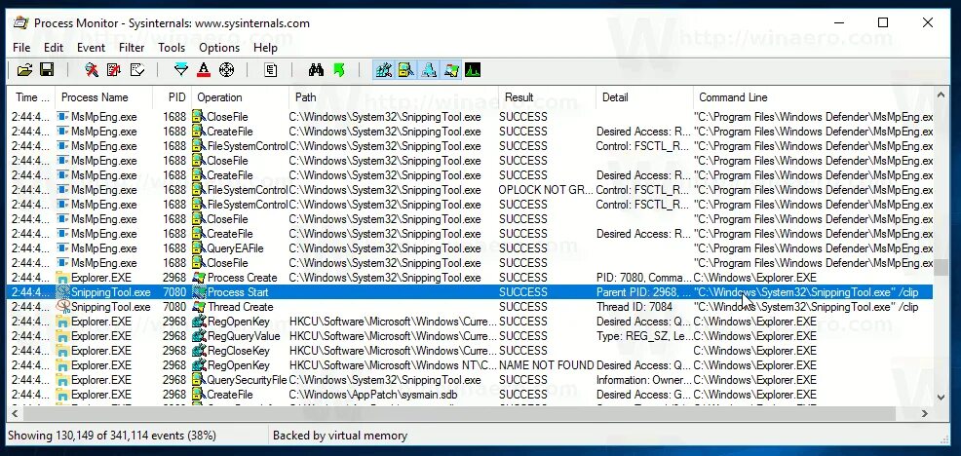Click the Information: Owner... detail cell
This screenshot has height=456, width=961.
pyautogui.click(x=644, y=380)
